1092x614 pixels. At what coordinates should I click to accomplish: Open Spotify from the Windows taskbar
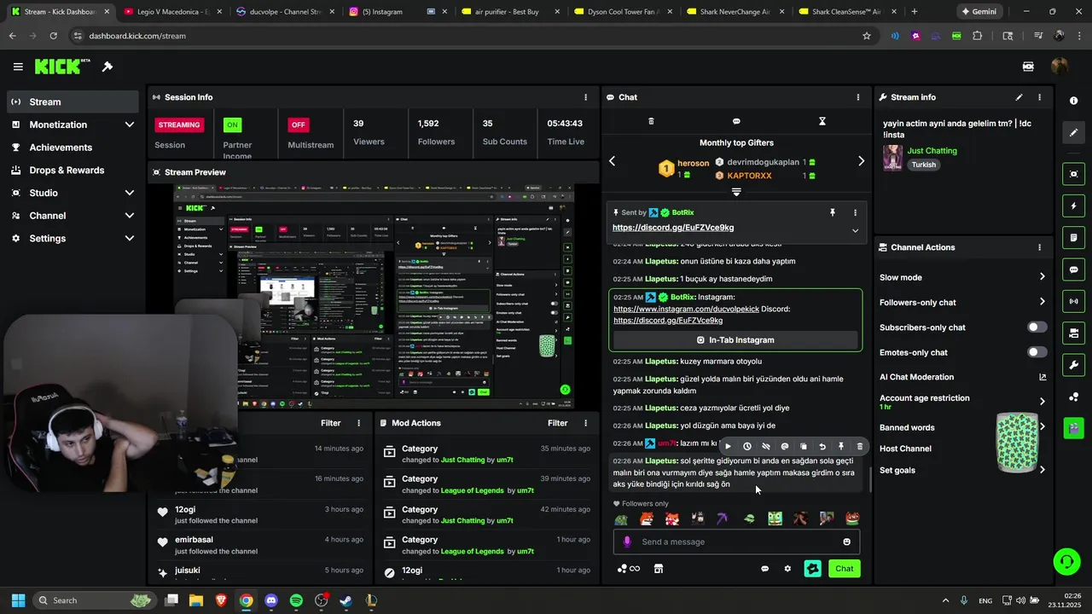(296, 600)
